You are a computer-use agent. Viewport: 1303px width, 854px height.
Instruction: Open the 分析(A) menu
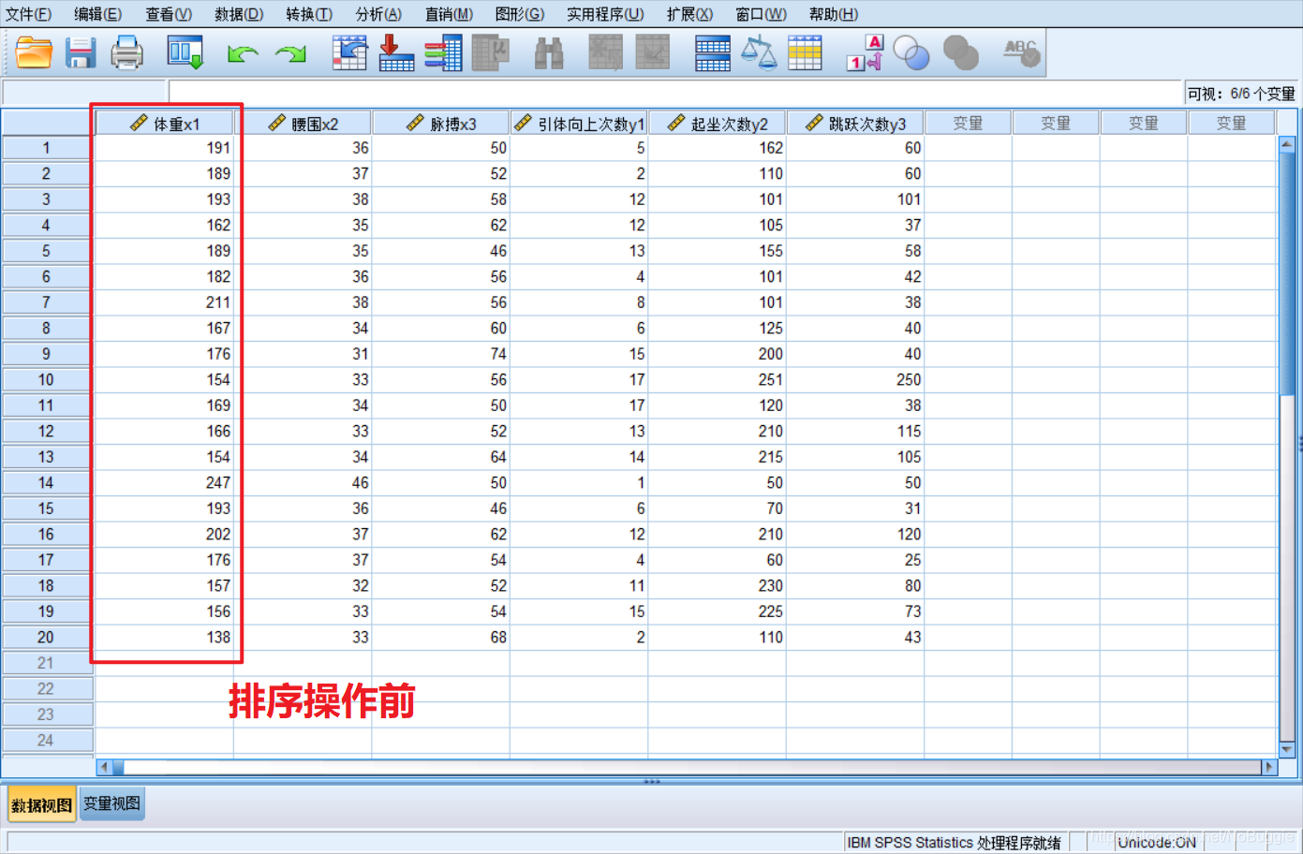tap(378, 14)
